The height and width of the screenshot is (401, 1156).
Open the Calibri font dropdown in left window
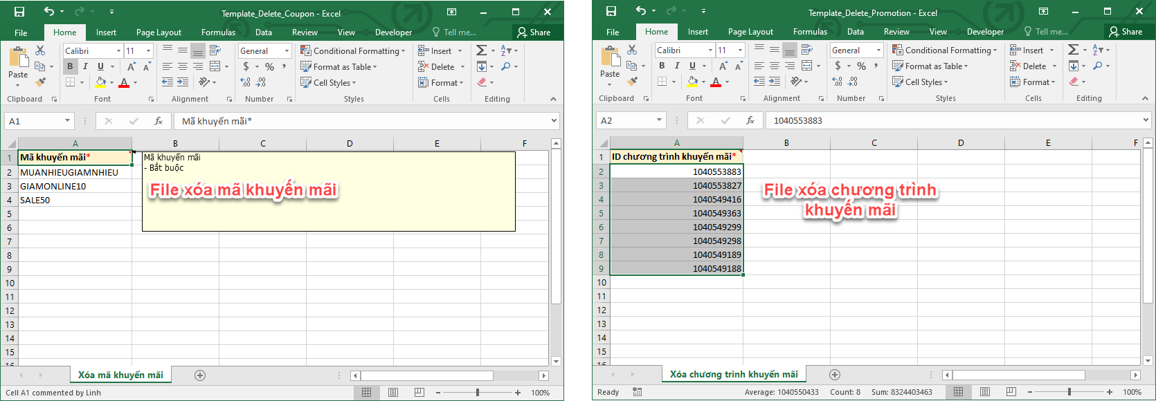118,51
